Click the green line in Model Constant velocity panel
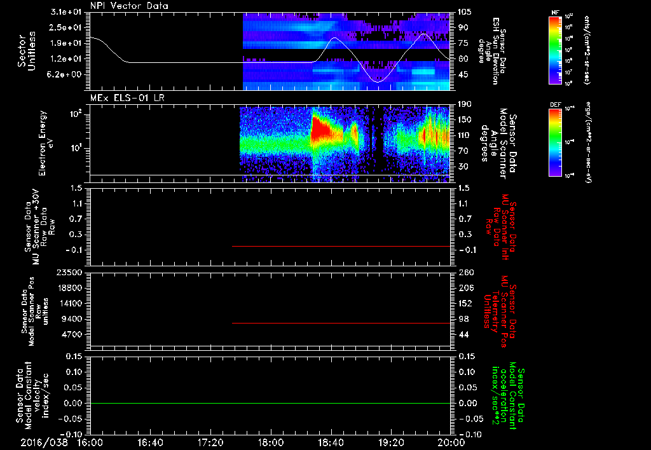 pos(270,403)
